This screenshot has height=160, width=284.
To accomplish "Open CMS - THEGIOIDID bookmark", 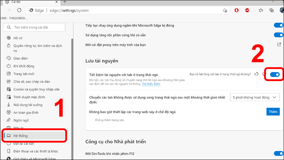I will [14, 18].
